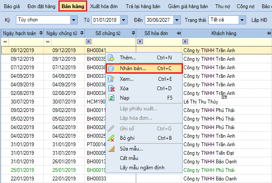Click the Nhân bản duplicate icon
Viewport: 272px width, 183px height.
coord(111,68)
